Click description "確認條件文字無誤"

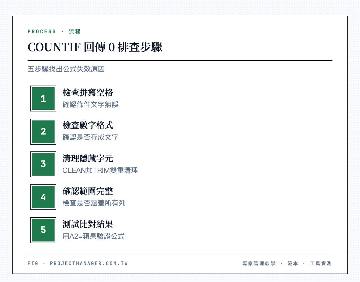(91, 105)
